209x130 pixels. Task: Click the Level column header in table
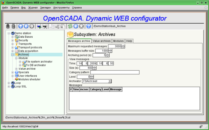click(x=106, y=89)
